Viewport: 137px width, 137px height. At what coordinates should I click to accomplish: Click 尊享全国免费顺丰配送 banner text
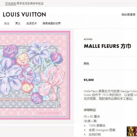point(30,3)
